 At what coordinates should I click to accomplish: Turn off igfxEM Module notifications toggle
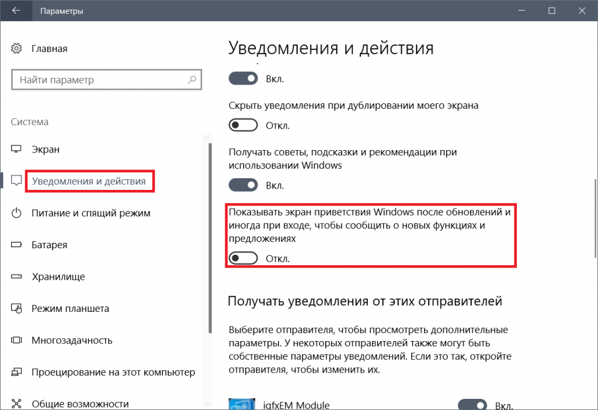[472, 404]
